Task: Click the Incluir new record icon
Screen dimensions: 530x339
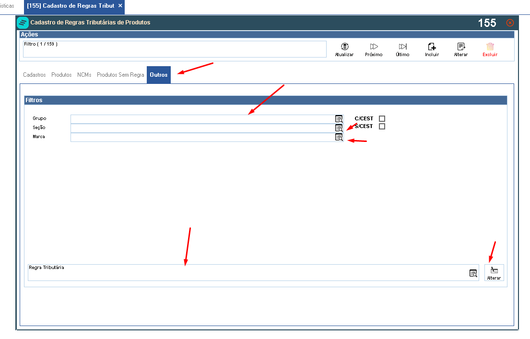Action: click(x=432, y=47)
